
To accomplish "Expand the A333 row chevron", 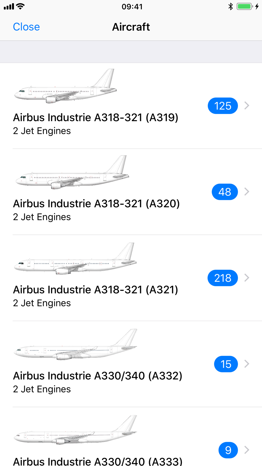I will click(x=247, y=450).
